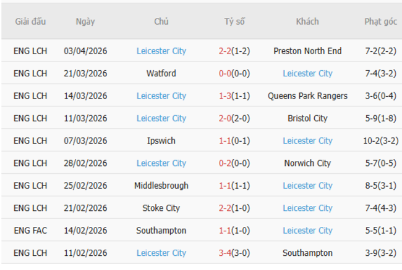The width and height of the screenshot is (402, 270).
Task: Click Leicester City in the 03/04/2026 row
Action: coord(161,51)
